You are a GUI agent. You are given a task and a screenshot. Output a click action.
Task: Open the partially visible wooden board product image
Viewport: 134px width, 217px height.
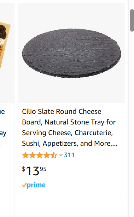5,46
